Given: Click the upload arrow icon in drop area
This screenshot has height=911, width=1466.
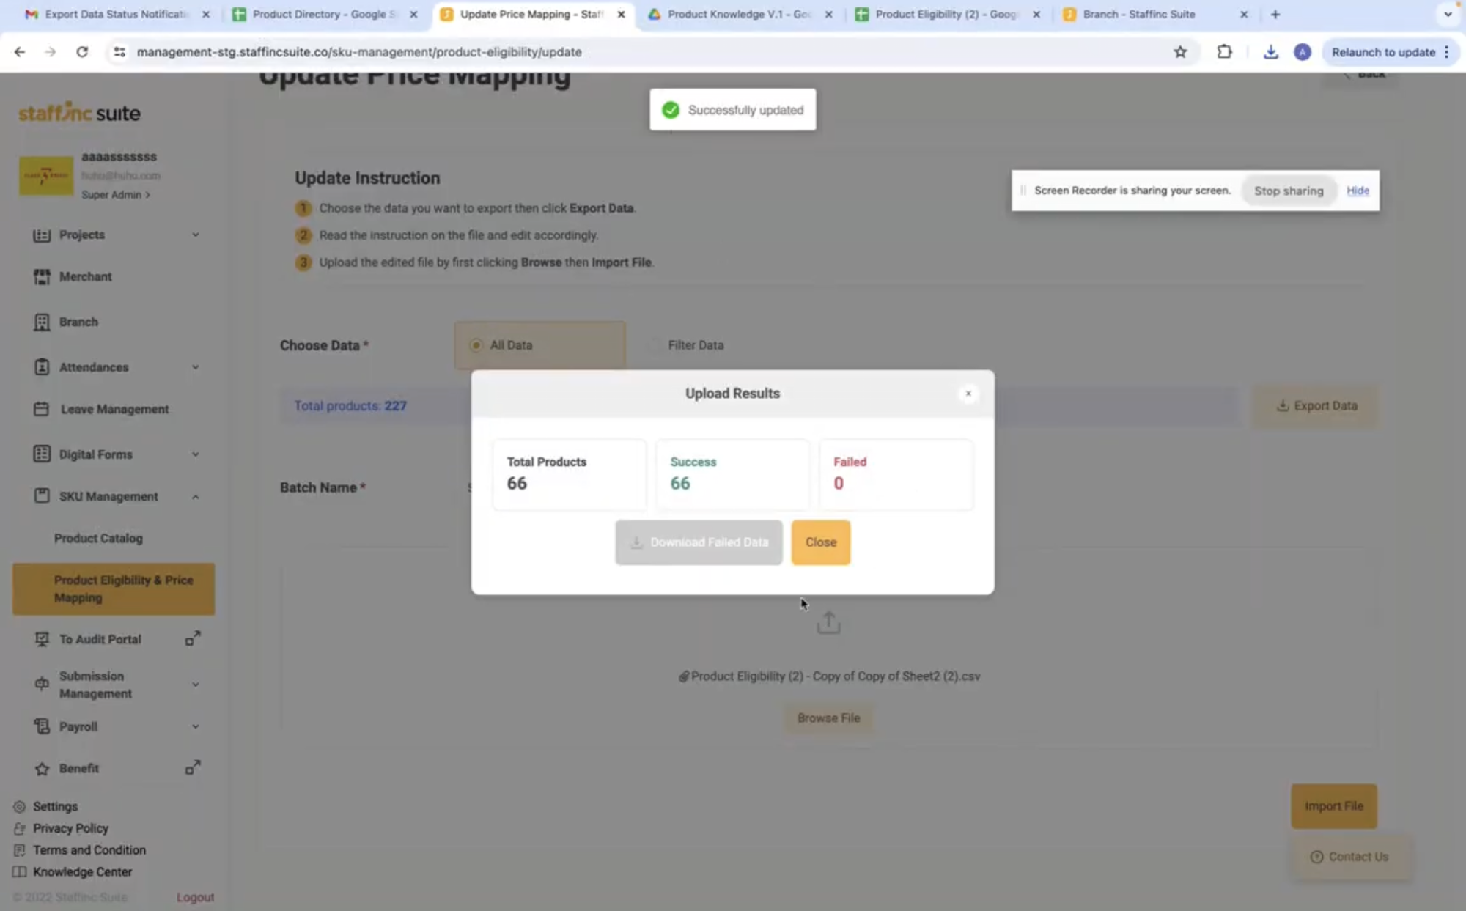Looking at the screenshot, I should [828, 623].
